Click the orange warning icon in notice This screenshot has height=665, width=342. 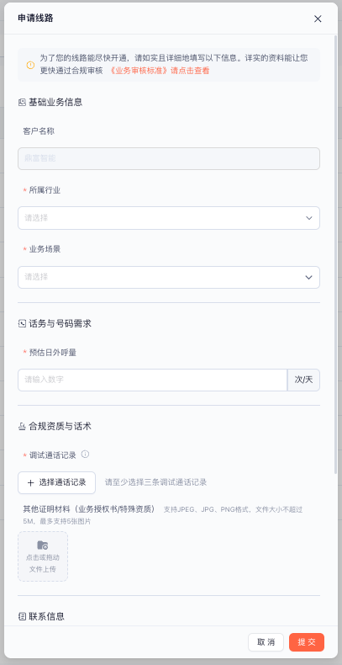click(x=30, y=65)
